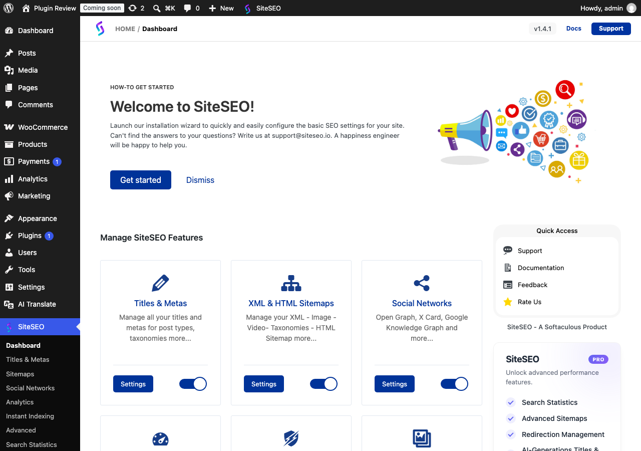Click the plus New icon

pos(212,8)
